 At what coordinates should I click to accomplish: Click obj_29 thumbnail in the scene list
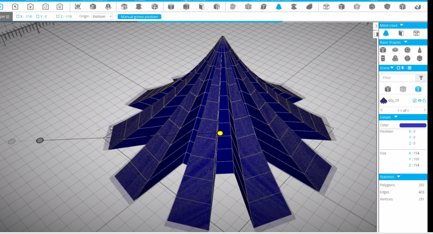[383, 101]
